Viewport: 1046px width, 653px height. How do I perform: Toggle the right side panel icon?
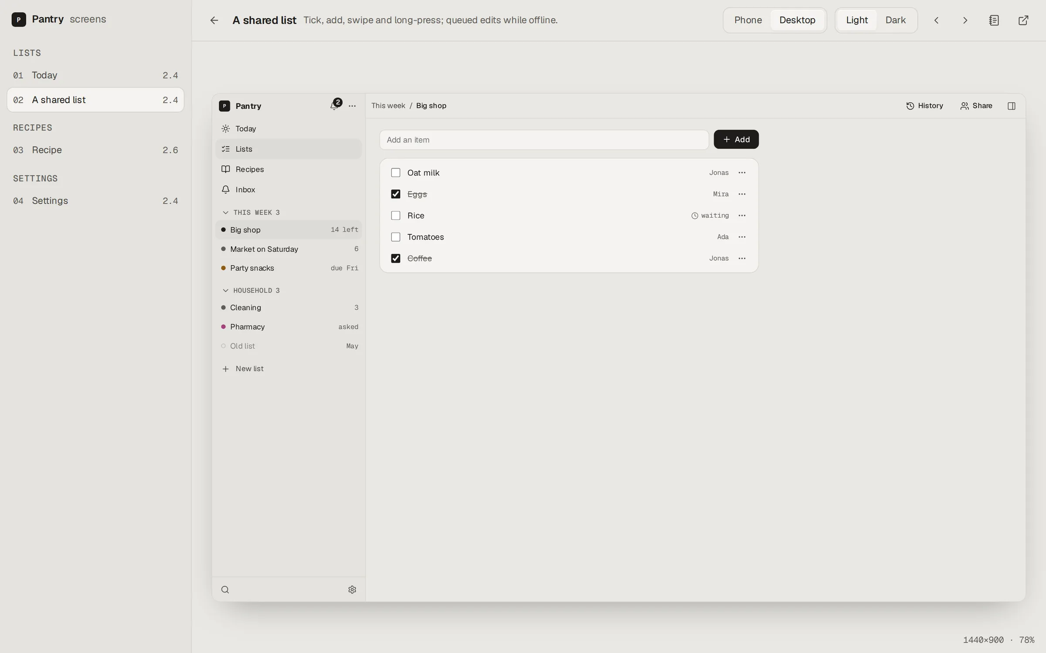point(1012,106)
